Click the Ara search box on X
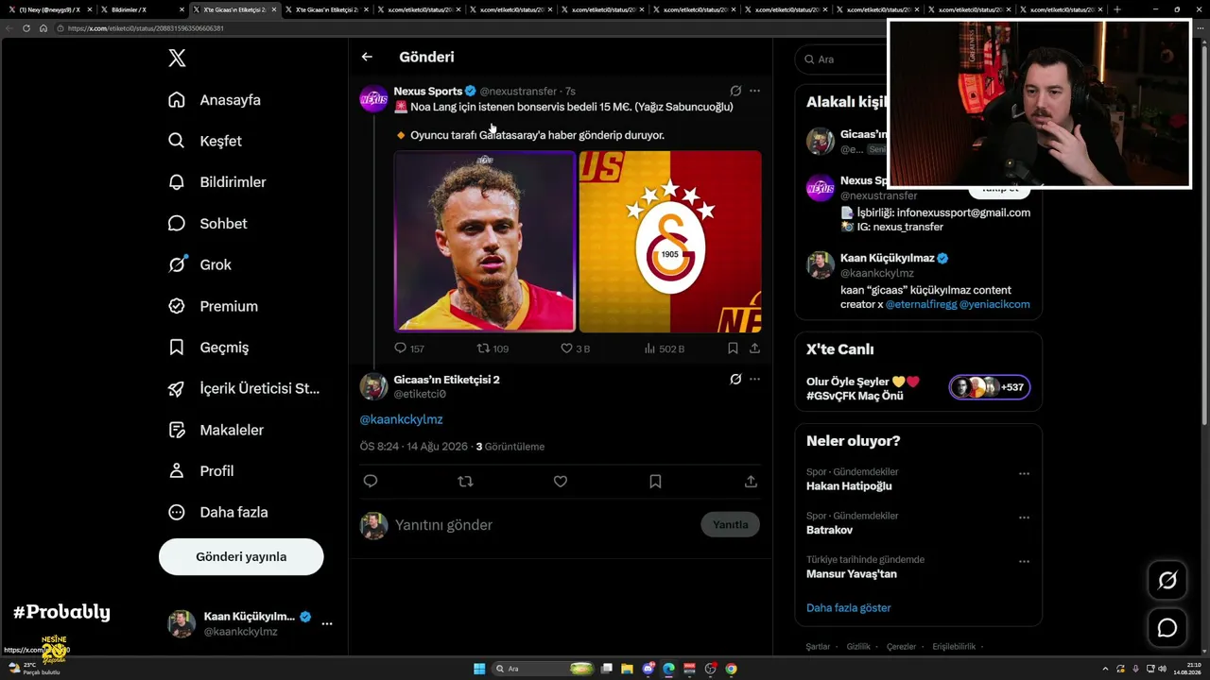Viewport: 1210px width, 680px height. coord(841,59)
